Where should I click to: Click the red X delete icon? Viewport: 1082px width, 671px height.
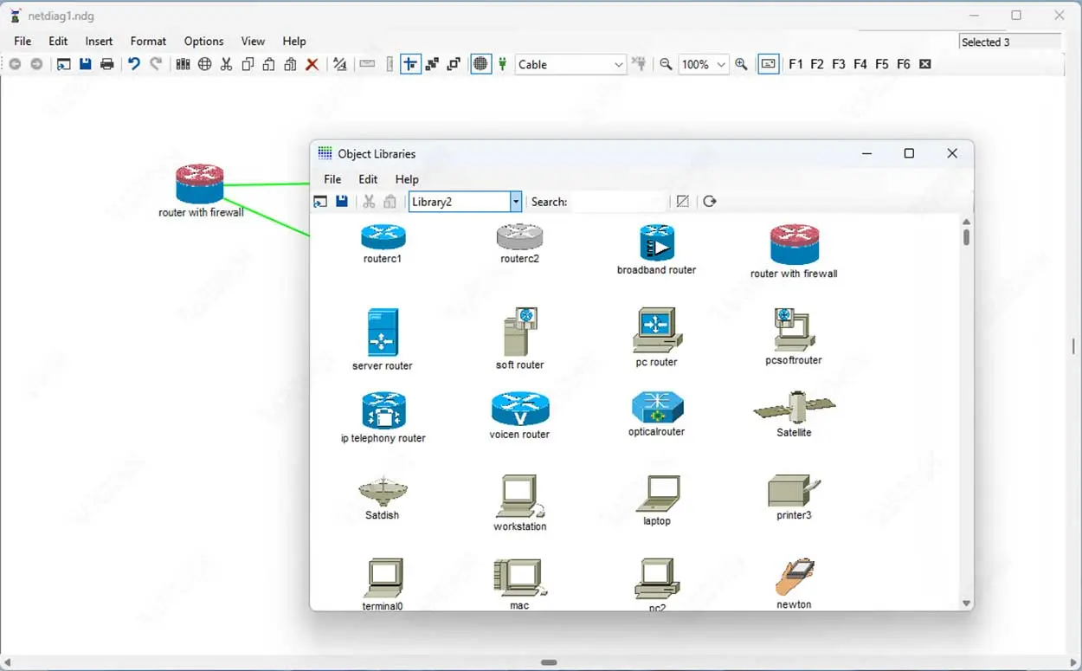(312, 64)
